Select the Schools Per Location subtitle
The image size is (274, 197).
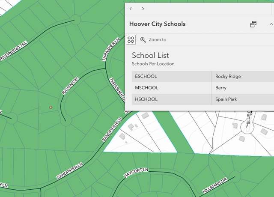pyautogui.click(x=153, y=64)
